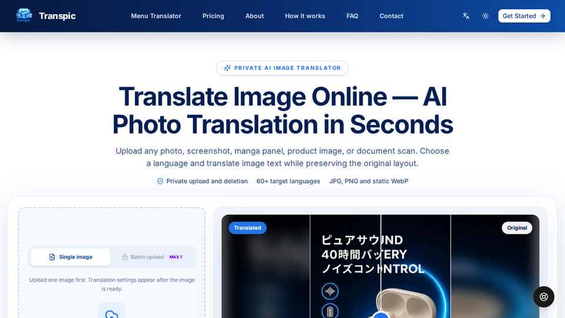Screen dimensions: 565x318
Task: Click the 'Upload one image first' hint text
Action: click(x=112, y=284)
